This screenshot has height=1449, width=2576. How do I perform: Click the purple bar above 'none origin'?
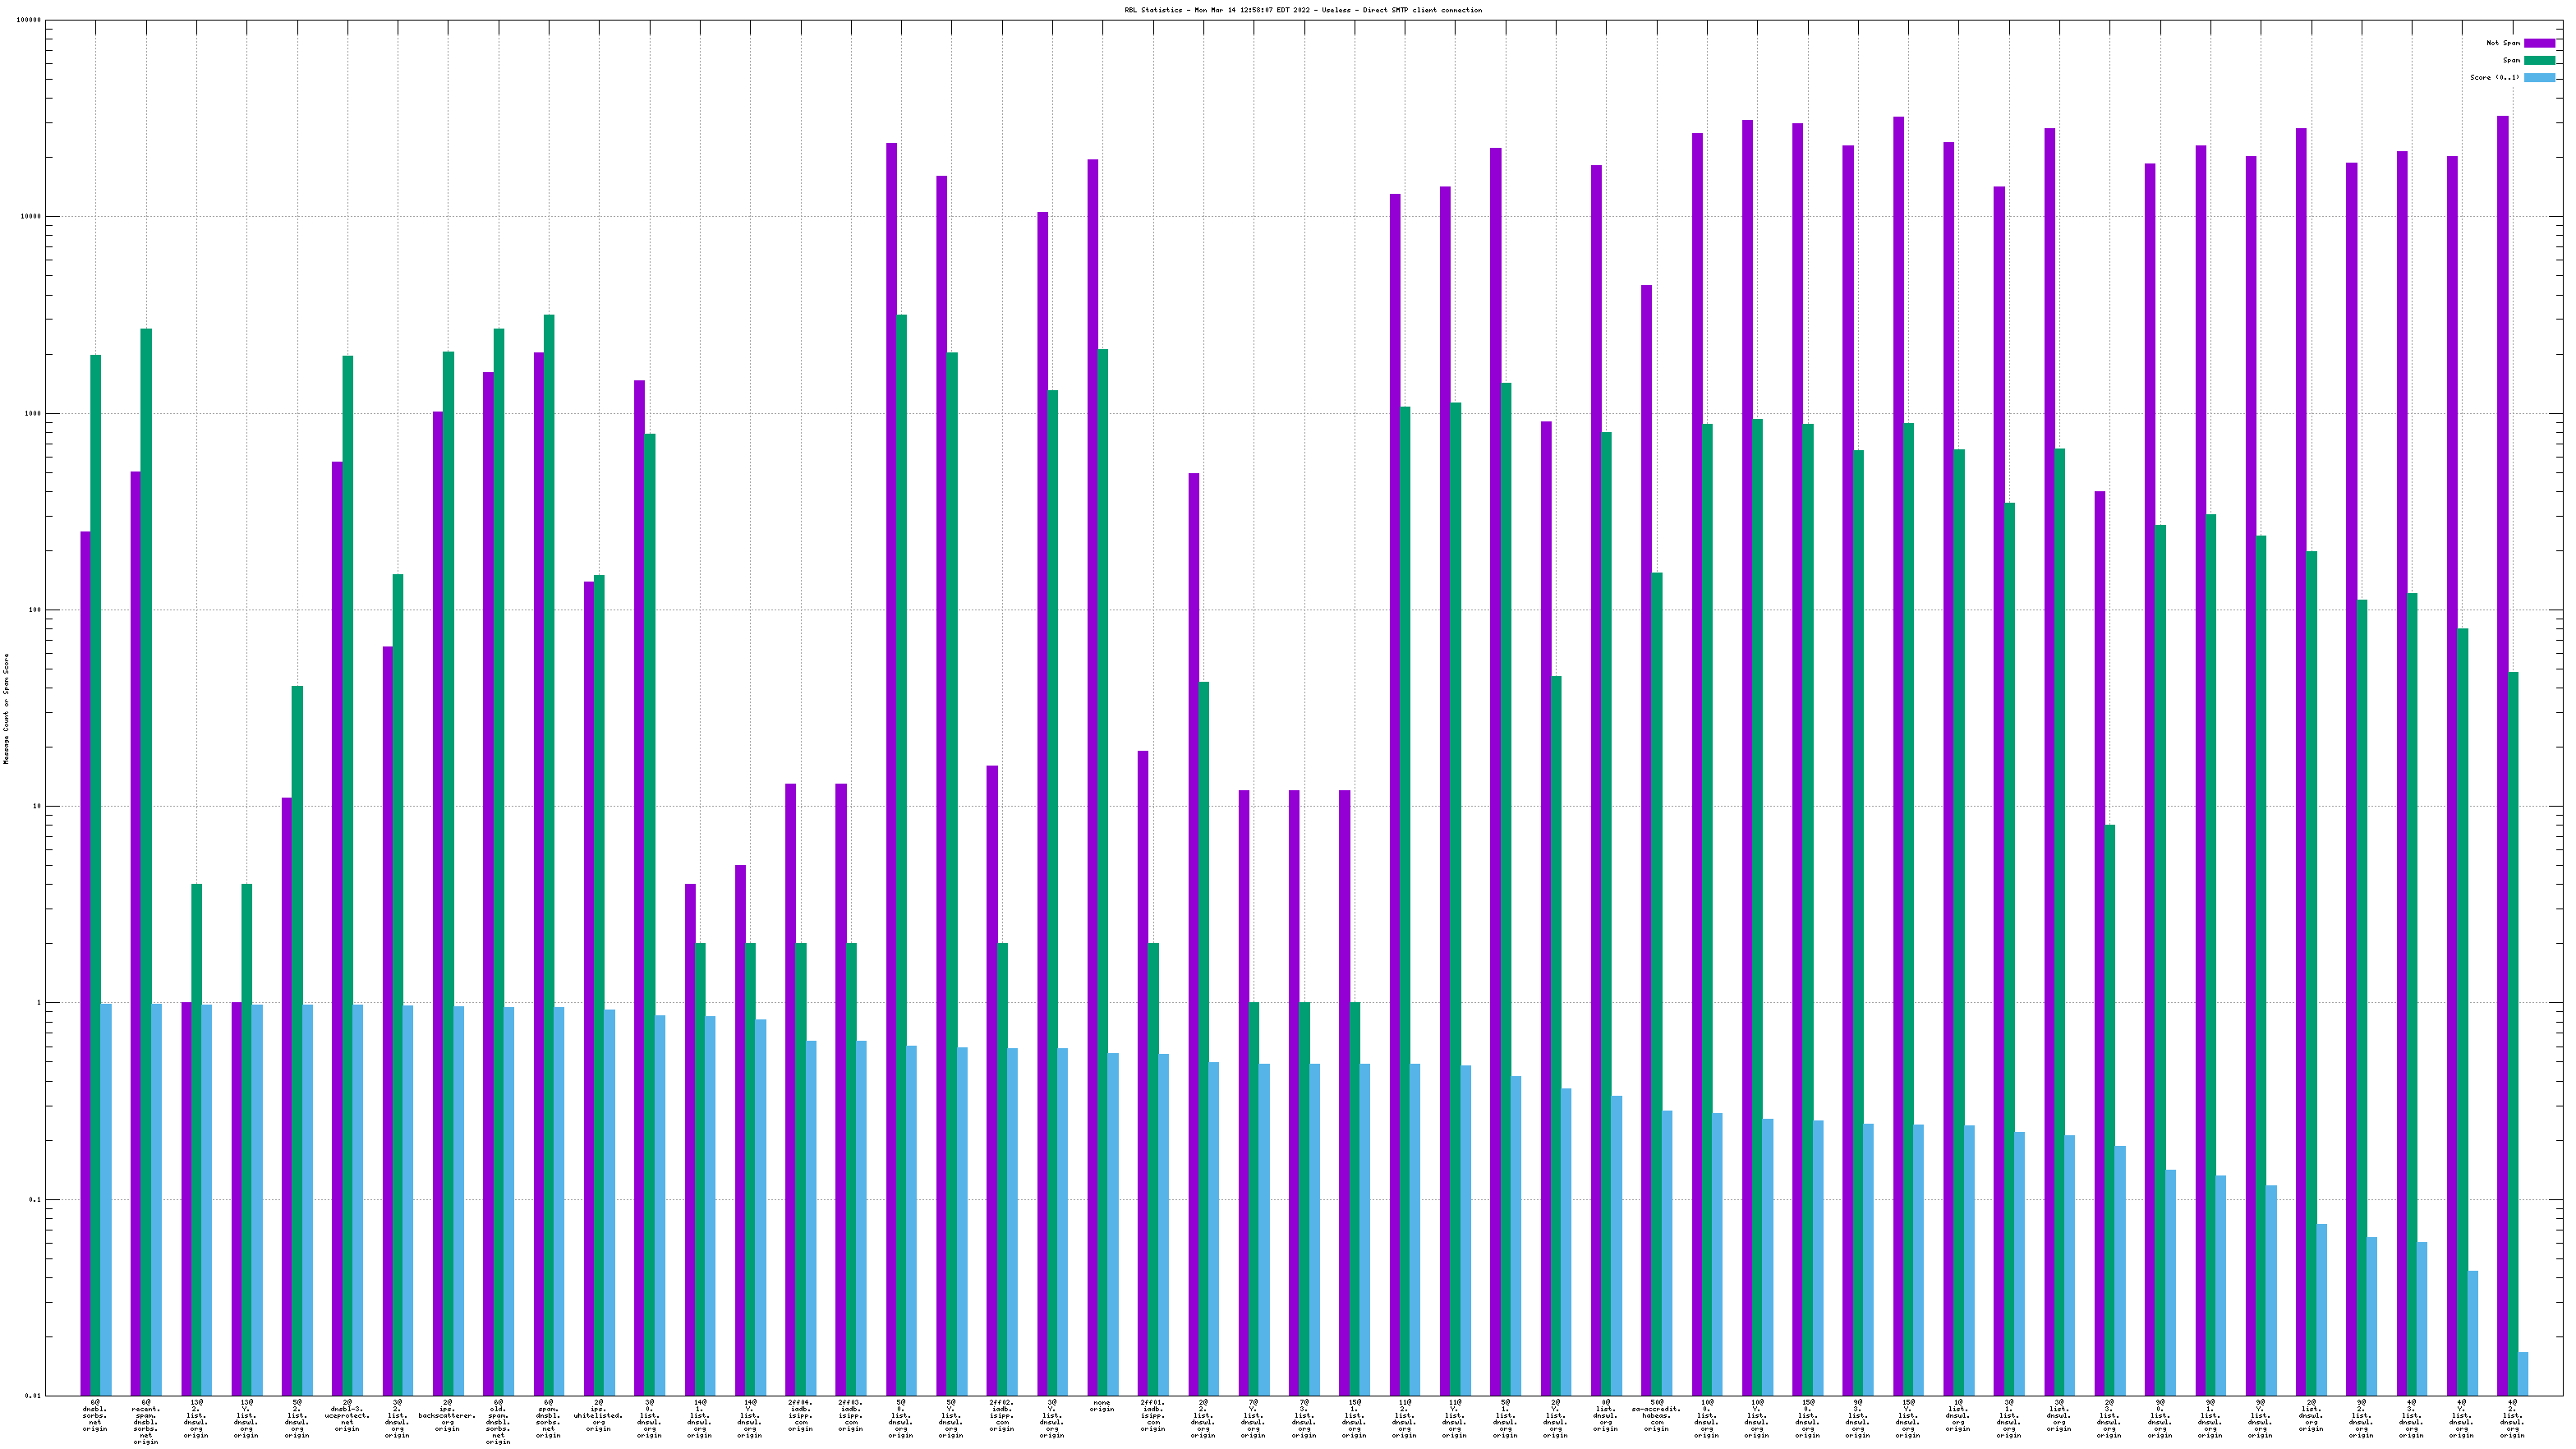pyautogui.click(x=1092, y=700)
